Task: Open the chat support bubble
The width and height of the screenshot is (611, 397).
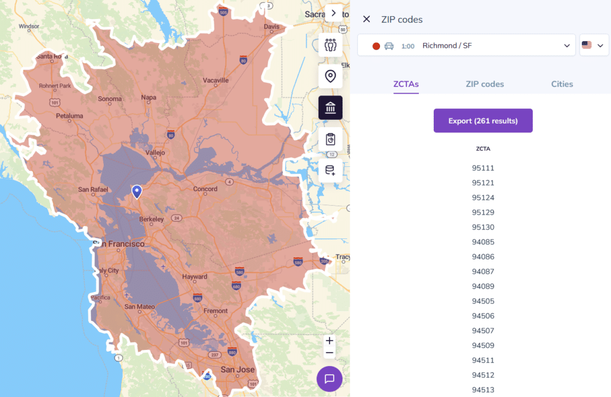Action: (329, 379)
